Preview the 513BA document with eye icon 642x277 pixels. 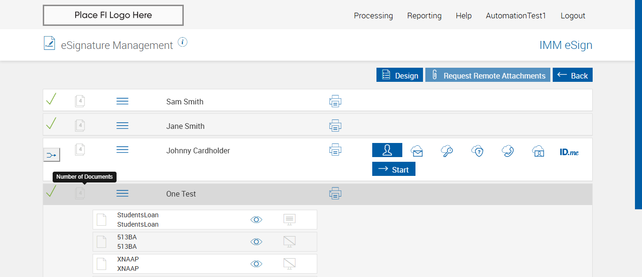pyautogui.click(x=256, y=242)
